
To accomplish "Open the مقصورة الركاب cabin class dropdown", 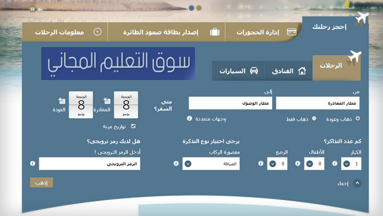I will [x=211, y=164].
